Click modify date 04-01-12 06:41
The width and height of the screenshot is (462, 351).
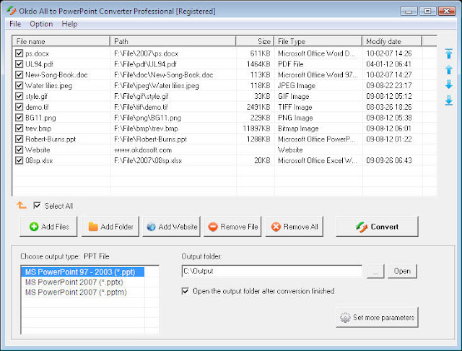point(389,64)
